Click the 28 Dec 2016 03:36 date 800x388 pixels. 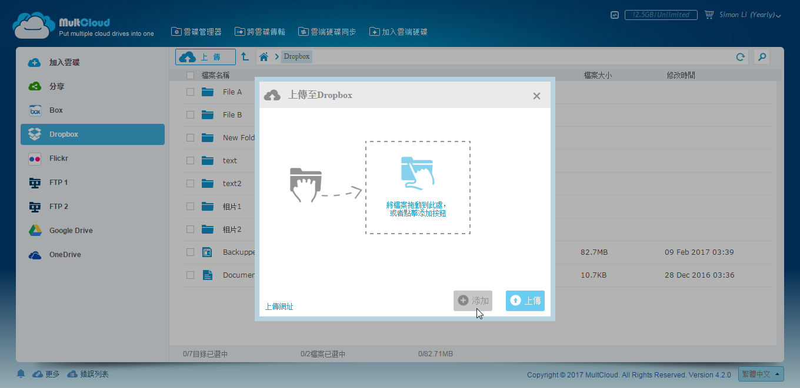[x=699, y=275]
